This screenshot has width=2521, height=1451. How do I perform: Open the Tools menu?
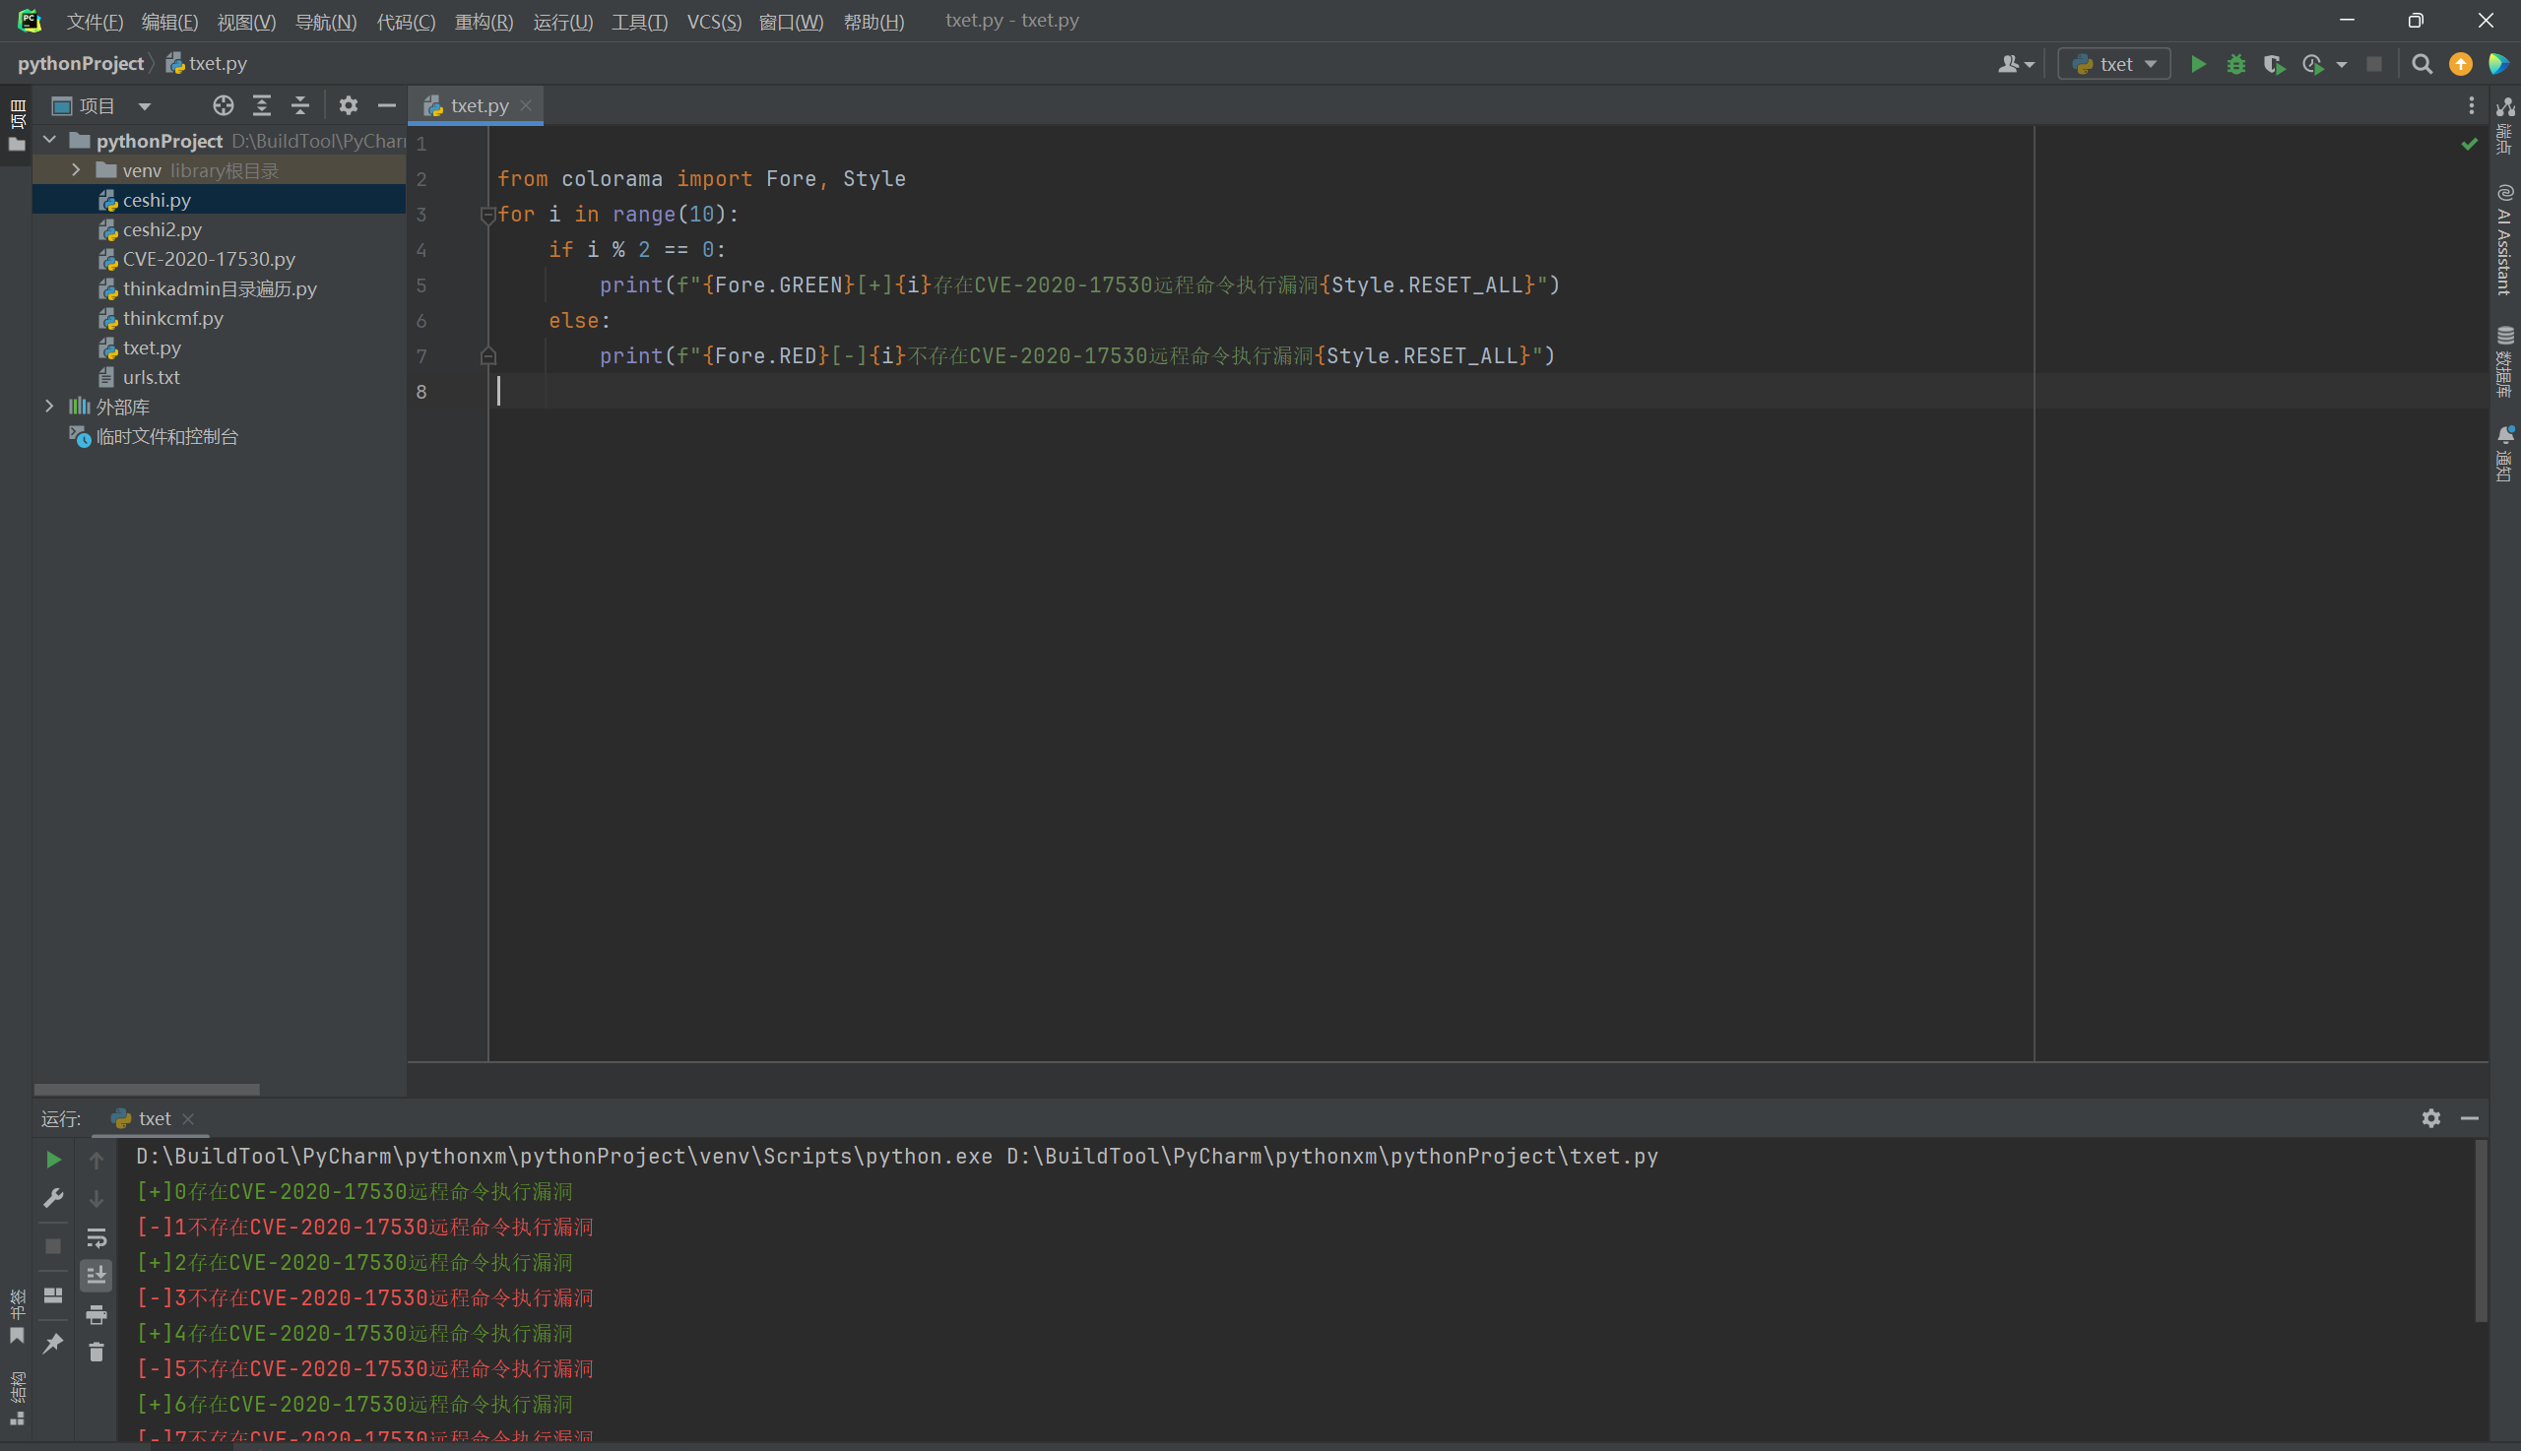click(x=639, y=21)
